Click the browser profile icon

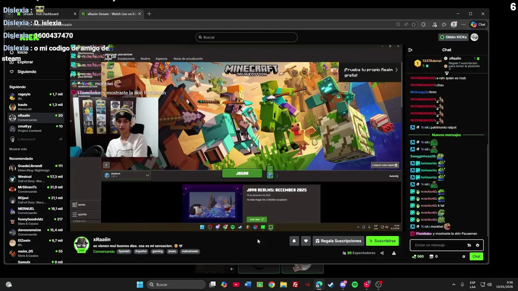coord(454,25)
